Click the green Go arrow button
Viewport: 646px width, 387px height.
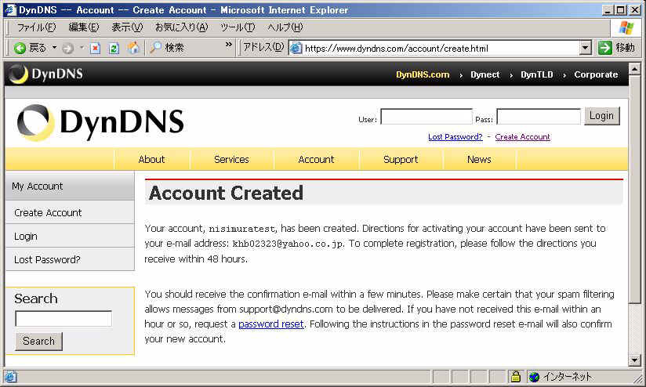pos(604,48)
